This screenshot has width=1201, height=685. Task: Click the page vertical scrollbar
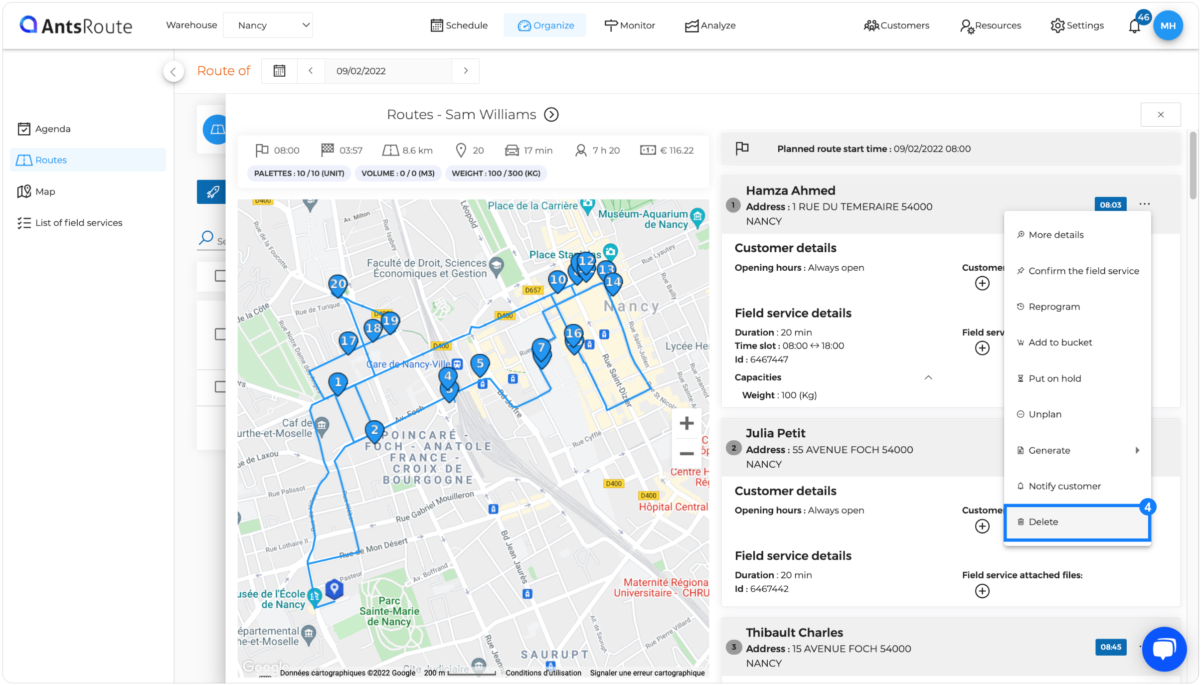tap(1193, 165)
